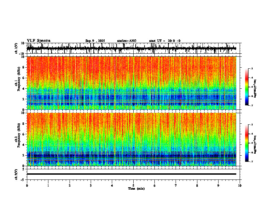Click time axis tick label "5"

133,186
